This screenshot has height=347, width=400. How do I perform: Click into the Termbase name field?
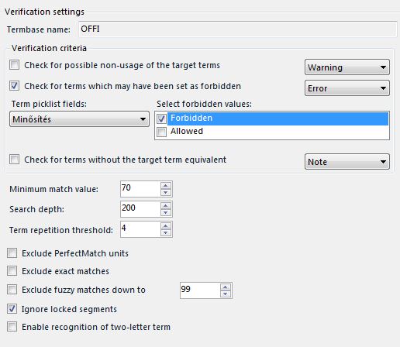point(238,29)
